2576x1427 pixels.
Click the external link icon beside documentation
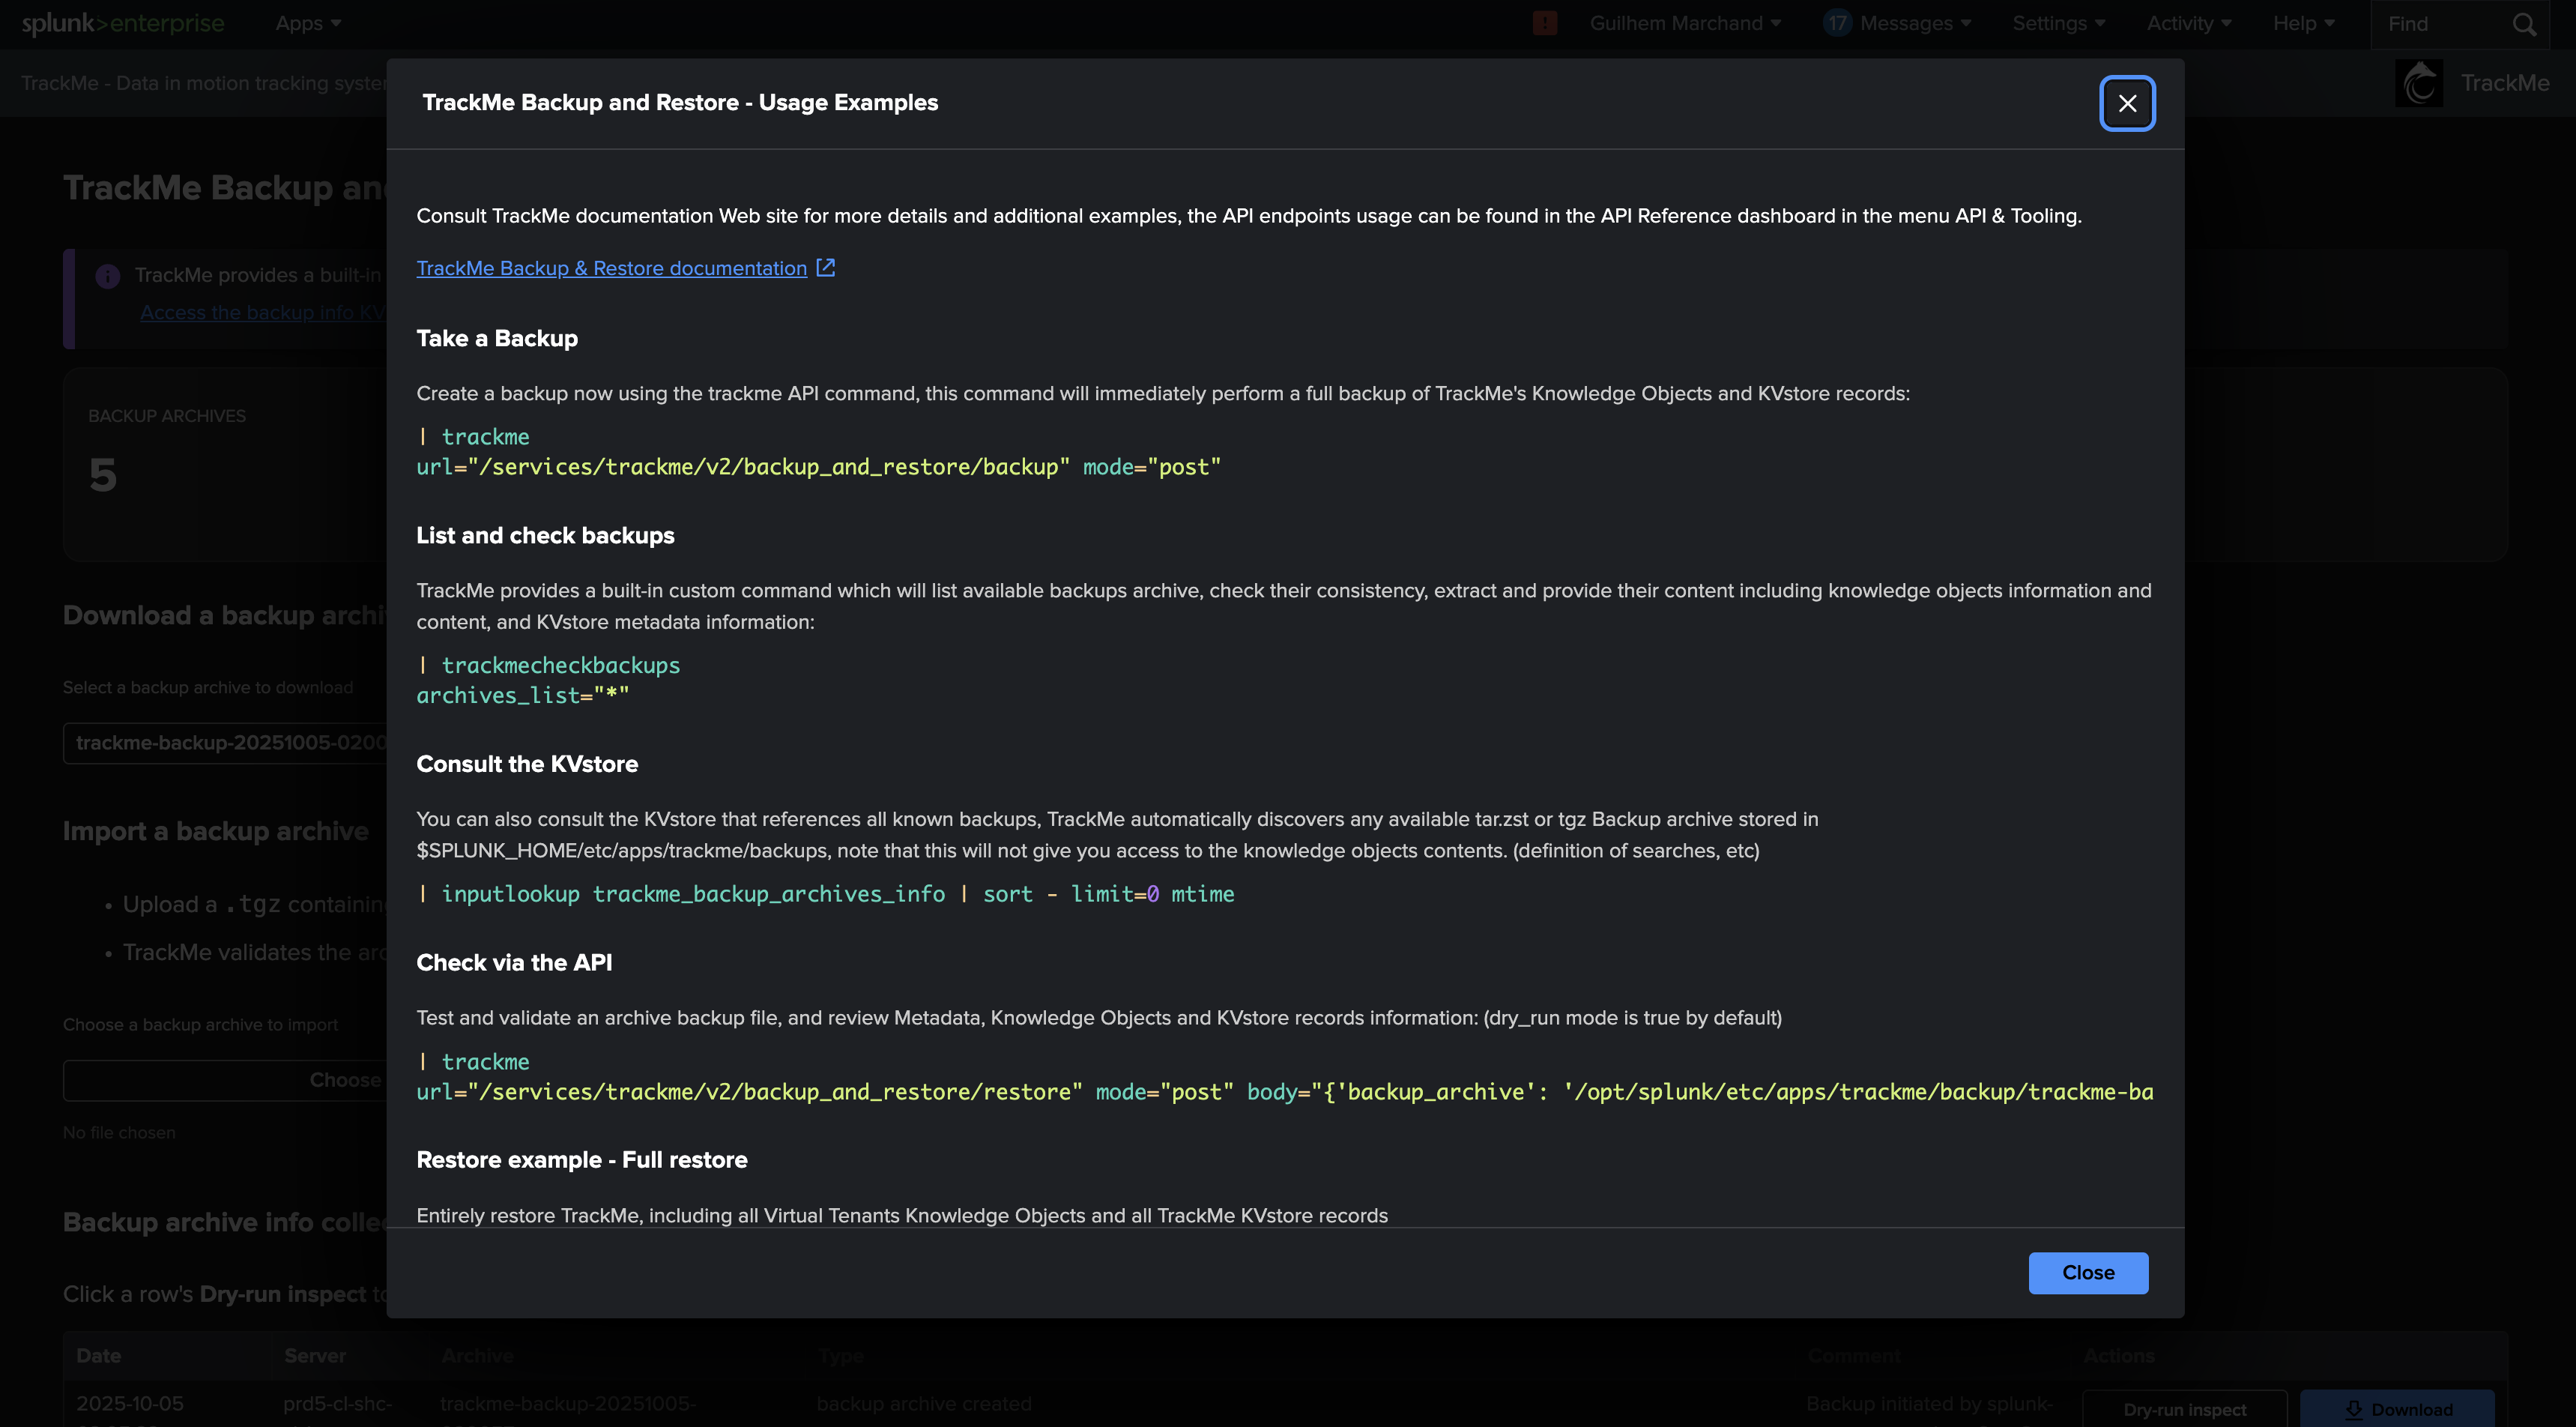[x=825, y=268]
